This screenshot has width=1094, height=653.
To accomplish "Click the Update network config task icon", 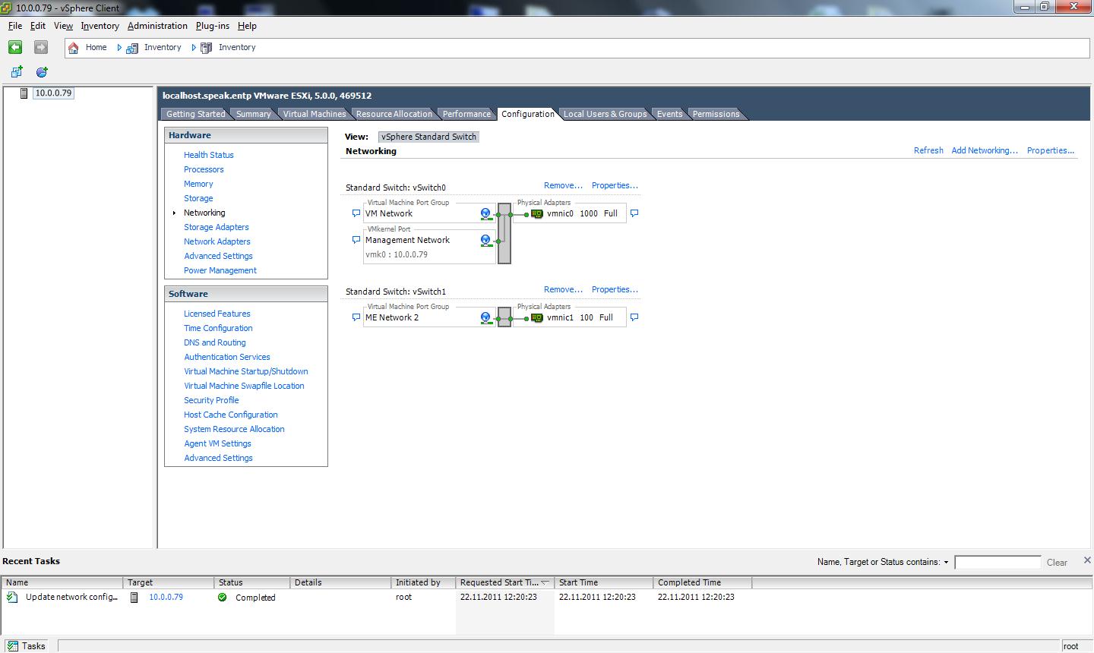I will (x=12, y=598).
